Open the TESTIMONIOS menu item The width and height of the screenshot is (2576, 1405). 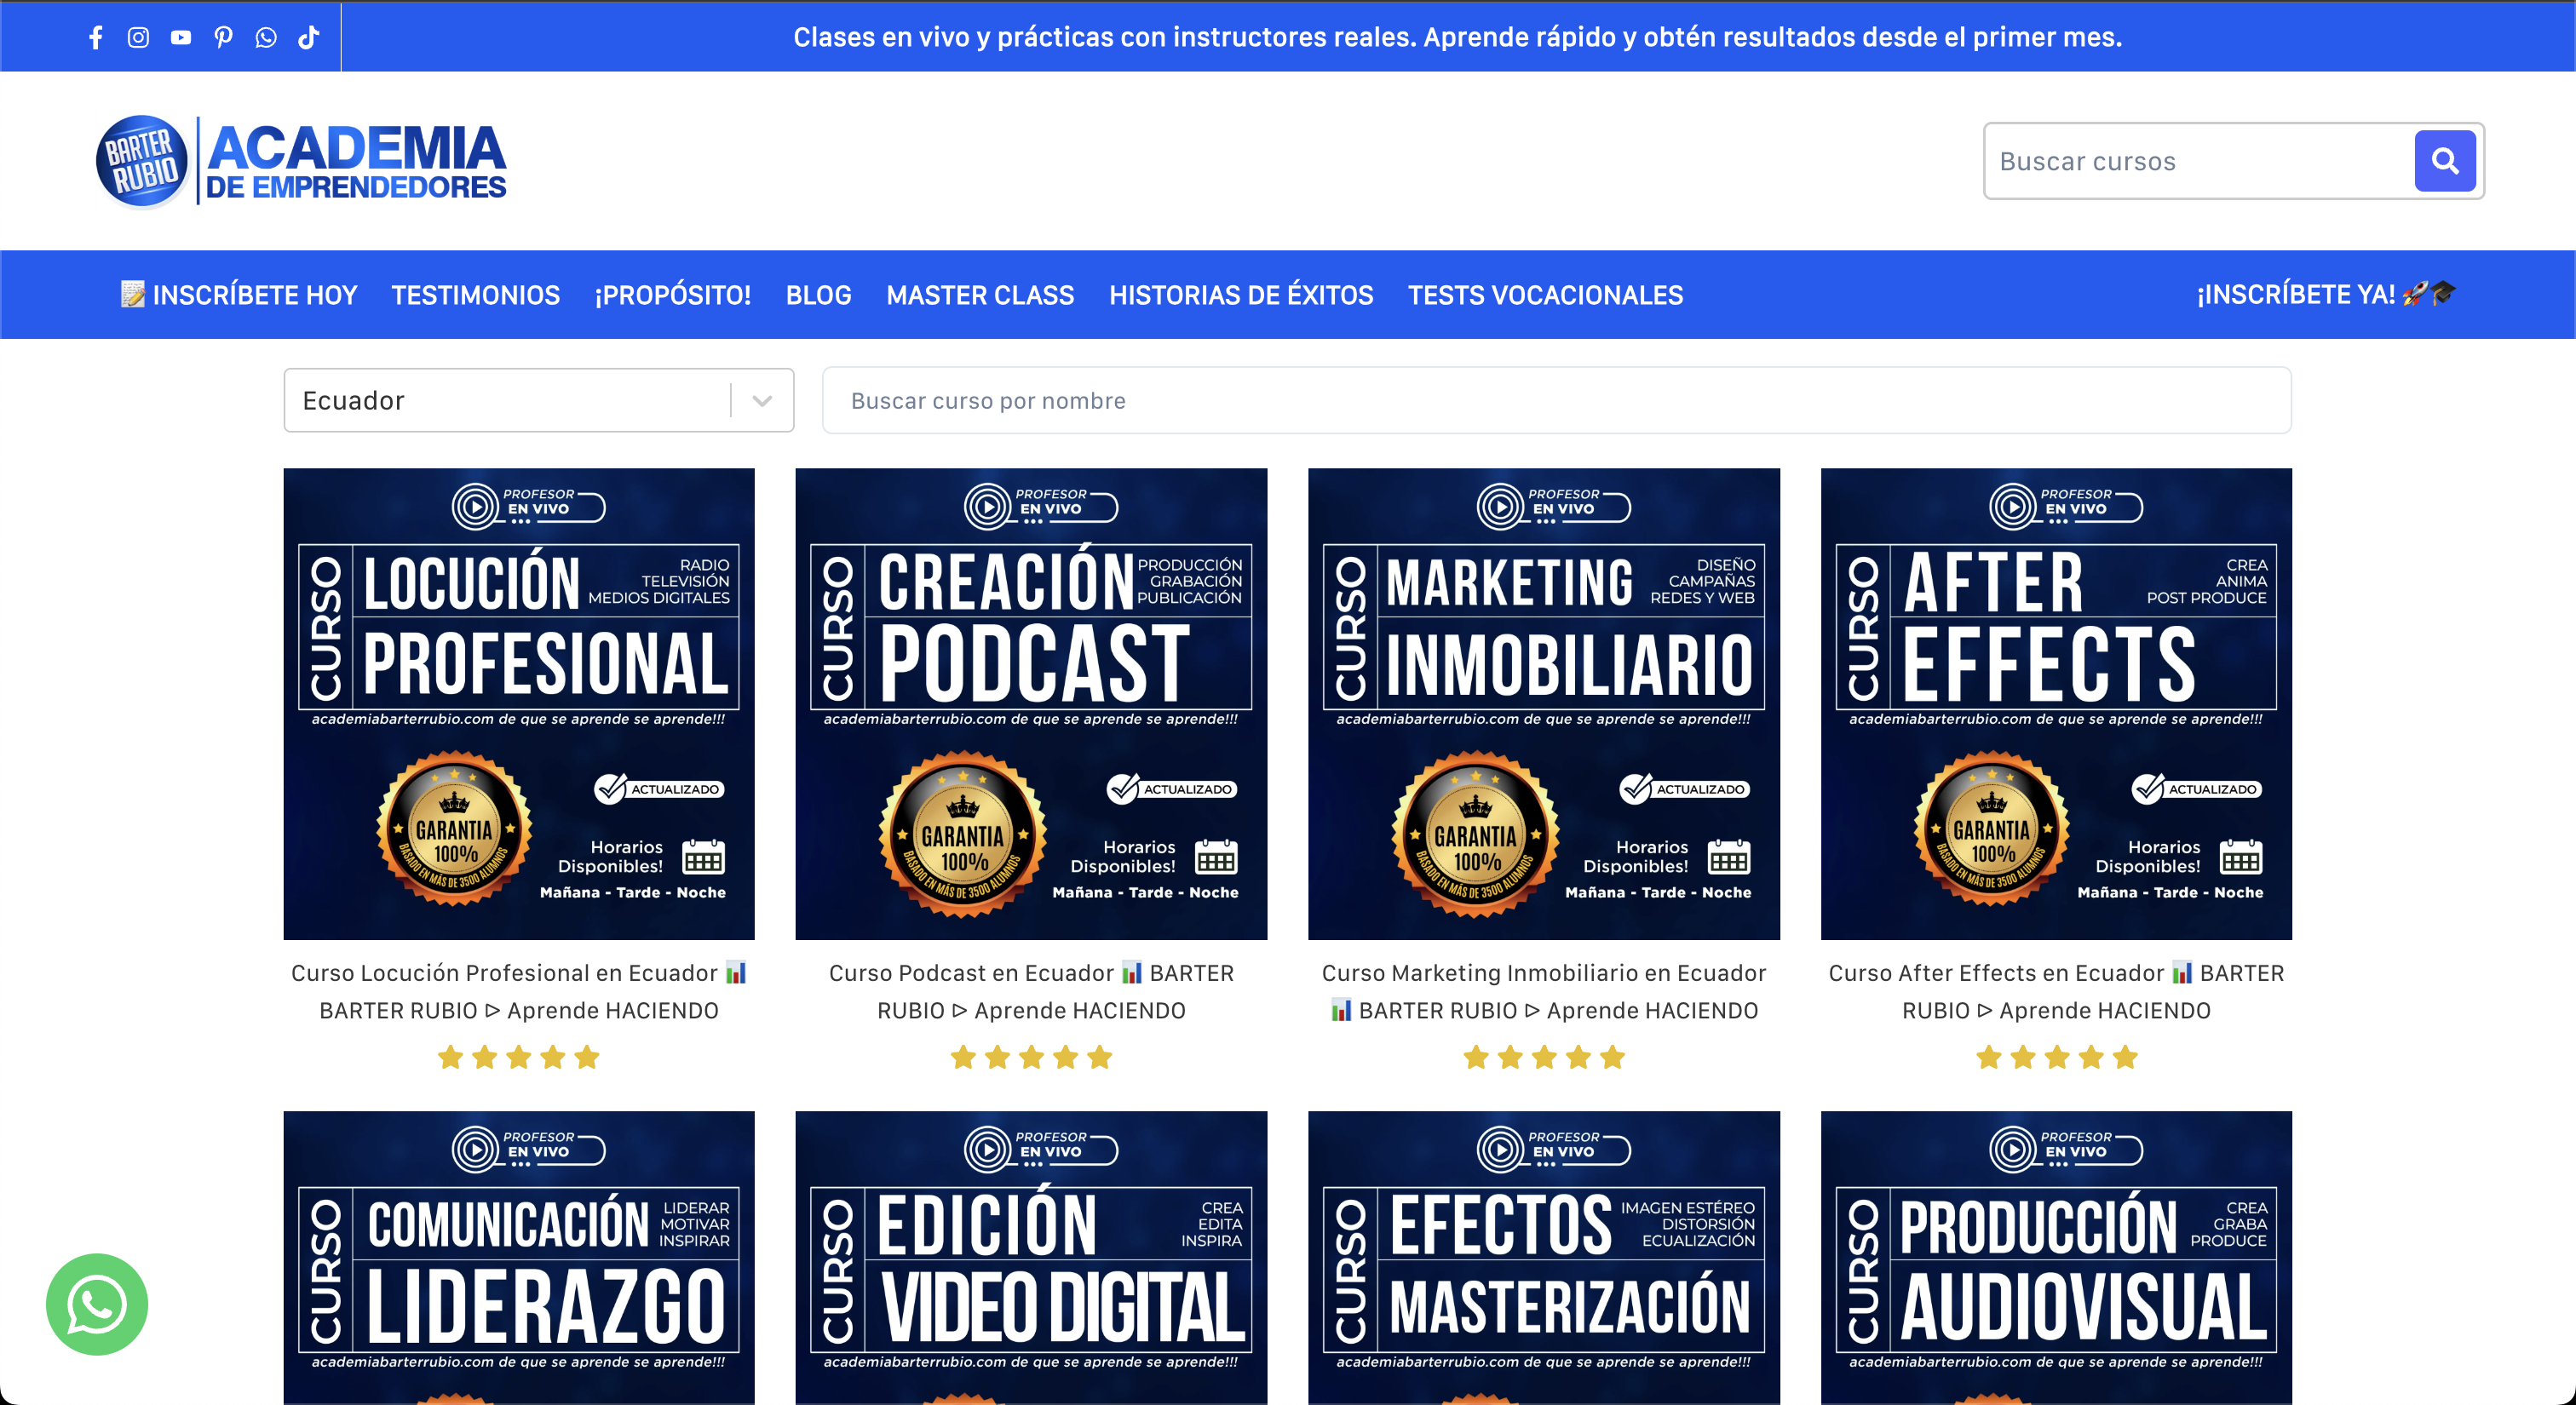[x=475, y=295]
